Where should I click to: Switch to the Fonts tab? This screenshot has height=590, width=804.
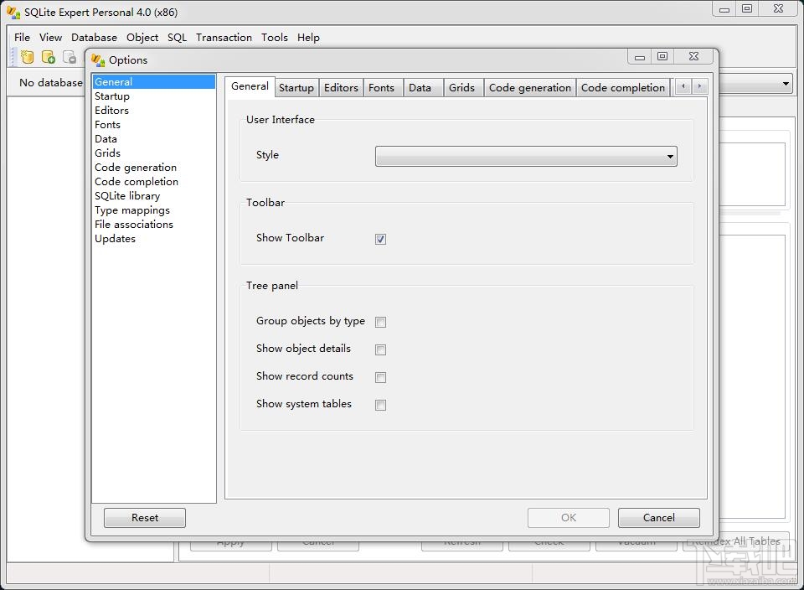tap(382, 87)
